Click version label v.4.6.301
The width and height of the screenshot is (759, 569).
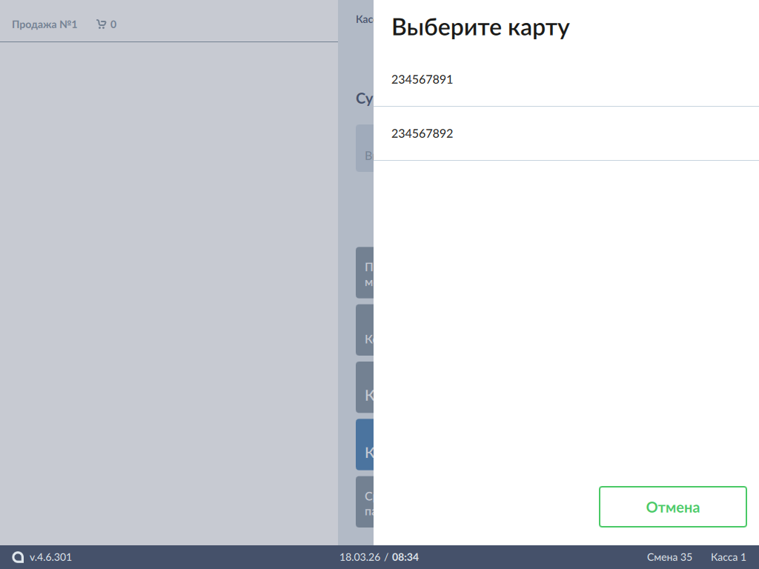(x=50, y=557)
